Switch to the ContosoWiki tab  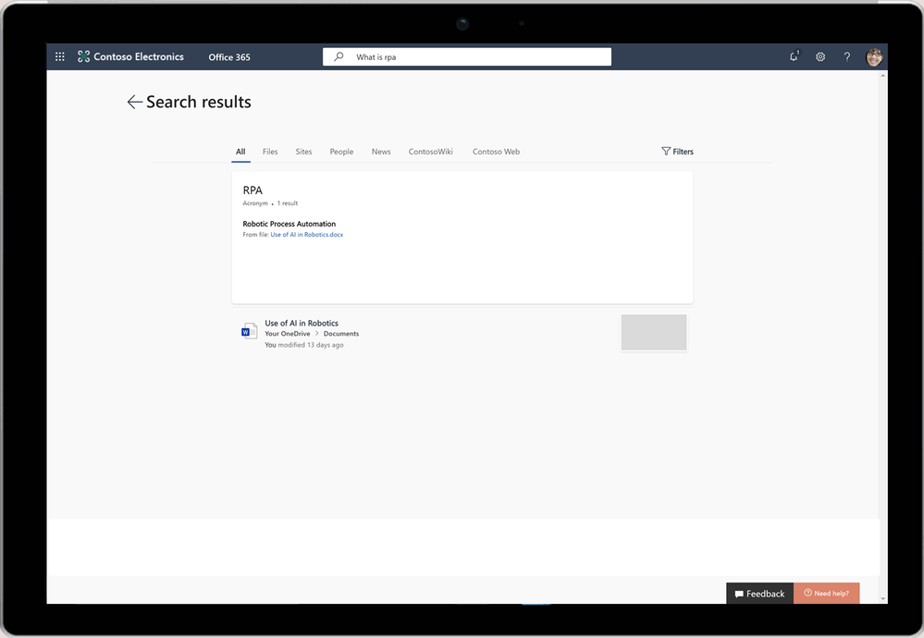[430, 152]
